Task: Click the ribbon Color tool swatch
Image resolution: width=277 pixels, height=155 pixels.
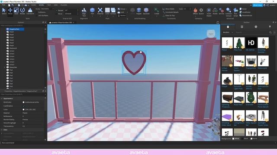Action: 107,10
